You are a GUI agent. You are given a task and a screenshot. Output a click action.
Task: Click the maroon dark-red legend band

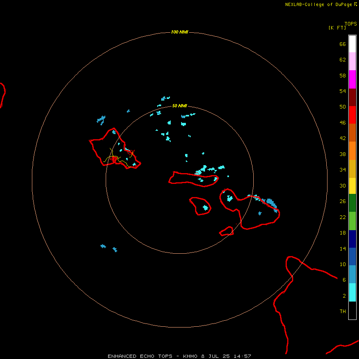[x=352, y=97]
